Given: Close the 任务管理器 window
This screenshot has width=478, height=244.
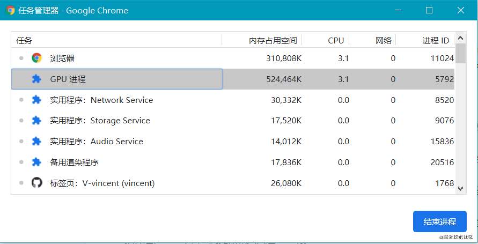Looking at the screenshot, I should pos(461,10).
